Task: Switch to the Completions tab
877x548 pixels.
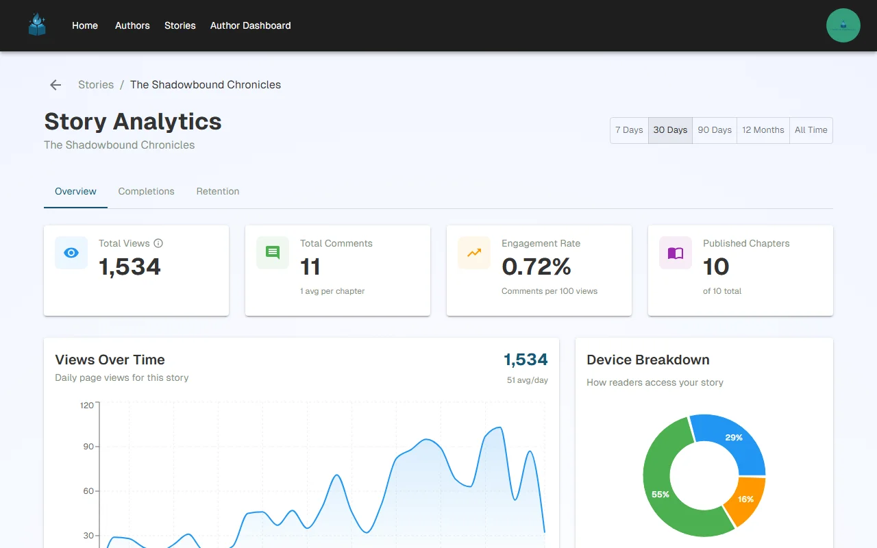Action: (x=146, y=191)
